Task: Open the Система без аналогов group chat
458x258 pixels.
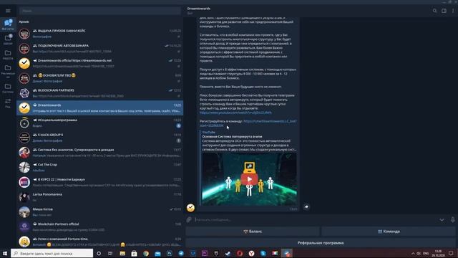Action: [x=100, y=153]
